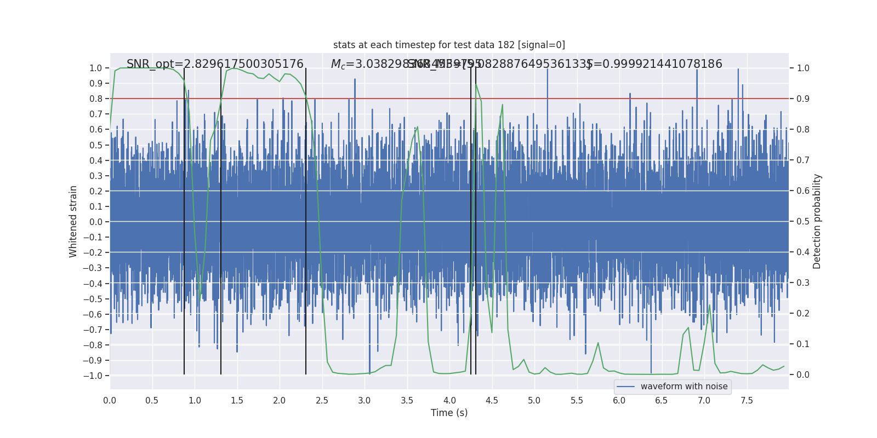Viewport: 877px width, 438px height.
Task: Click the right axis tick label 0.1
Action: (803, 344)
